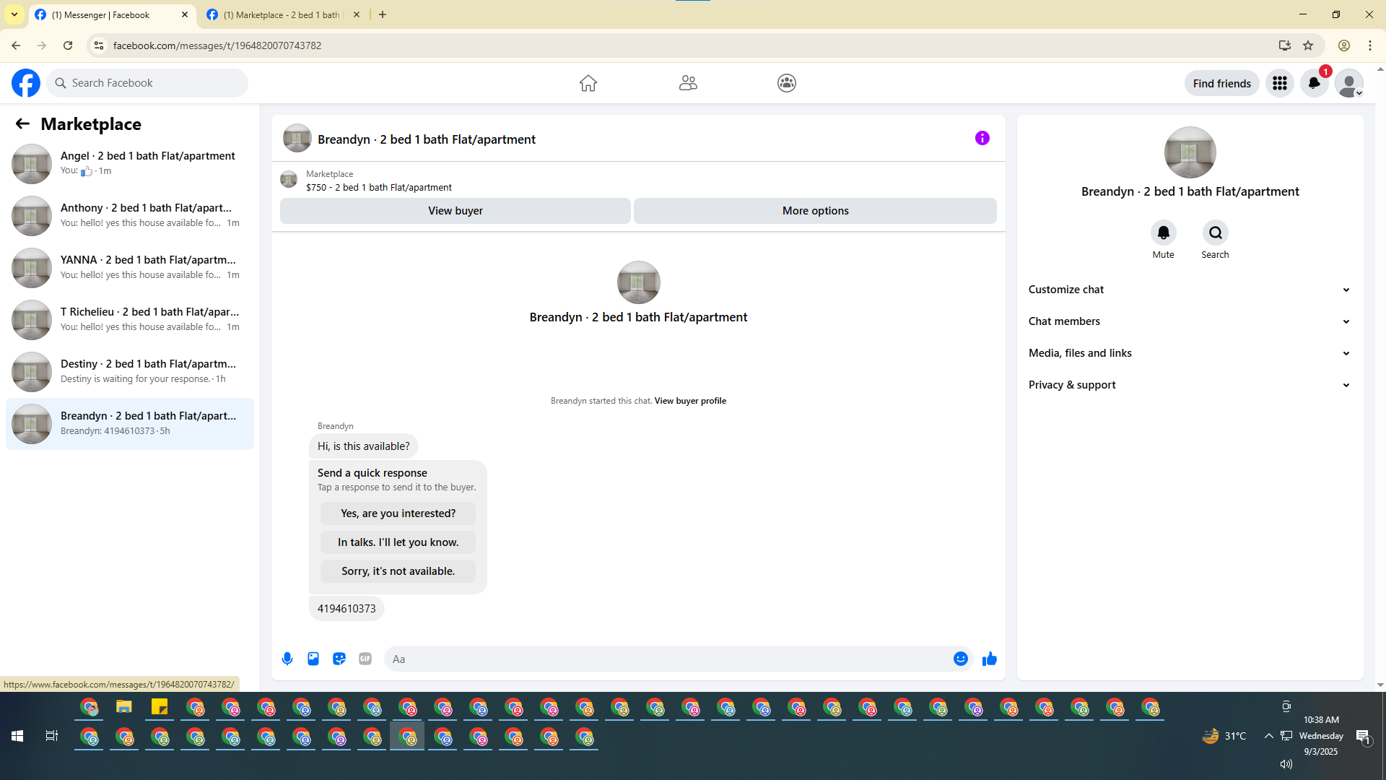Open the Facebook menu grid icon
1386x780 pixels.
click(1280, 84)
